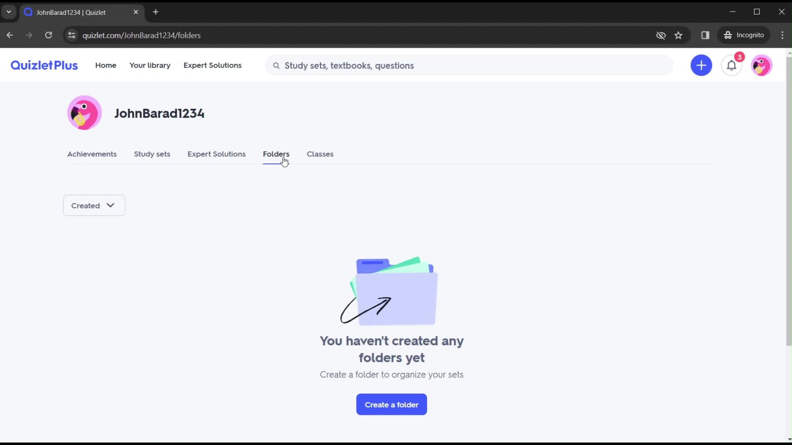Click the Your library menu item
This screenshot has height=445, width=792.
tap(150, 65)
